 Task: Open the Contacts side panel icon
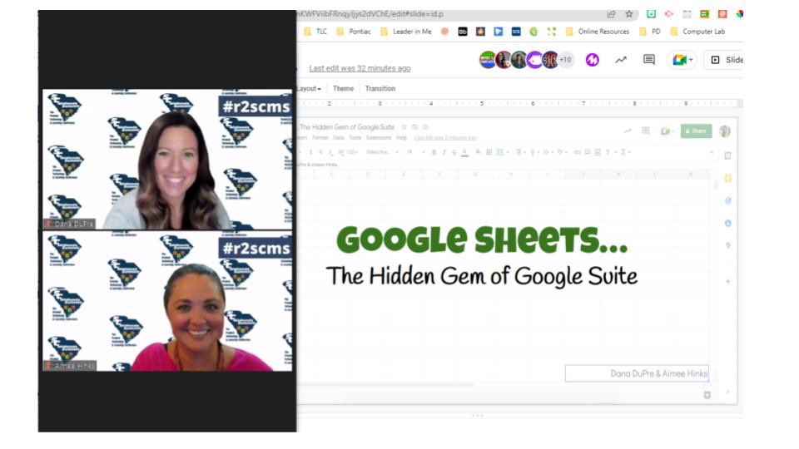click(x=727, y=223)
